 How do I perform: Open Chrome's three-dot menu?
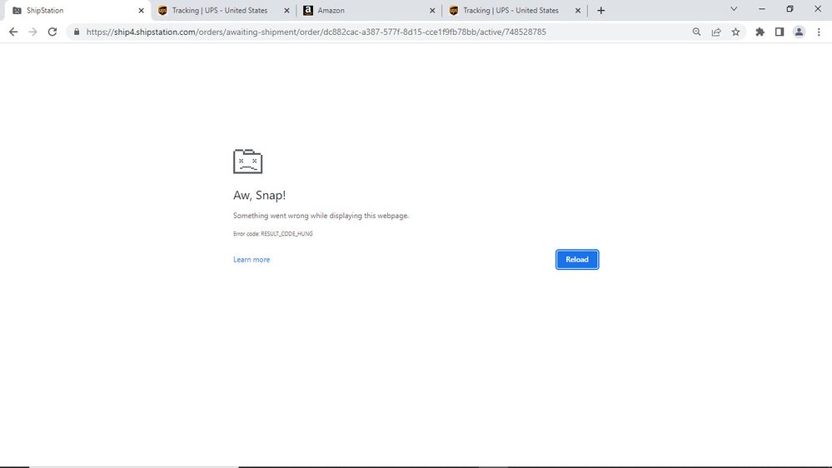(x=818, y=32)
